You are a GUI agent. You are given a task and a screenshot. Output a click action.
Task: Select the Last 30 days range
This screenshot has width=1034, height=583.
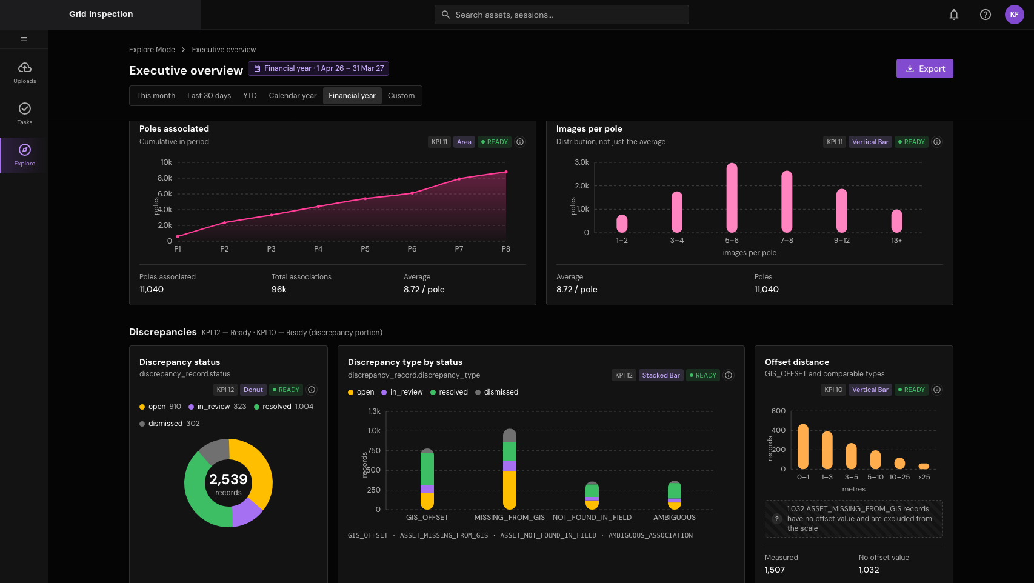209,96
